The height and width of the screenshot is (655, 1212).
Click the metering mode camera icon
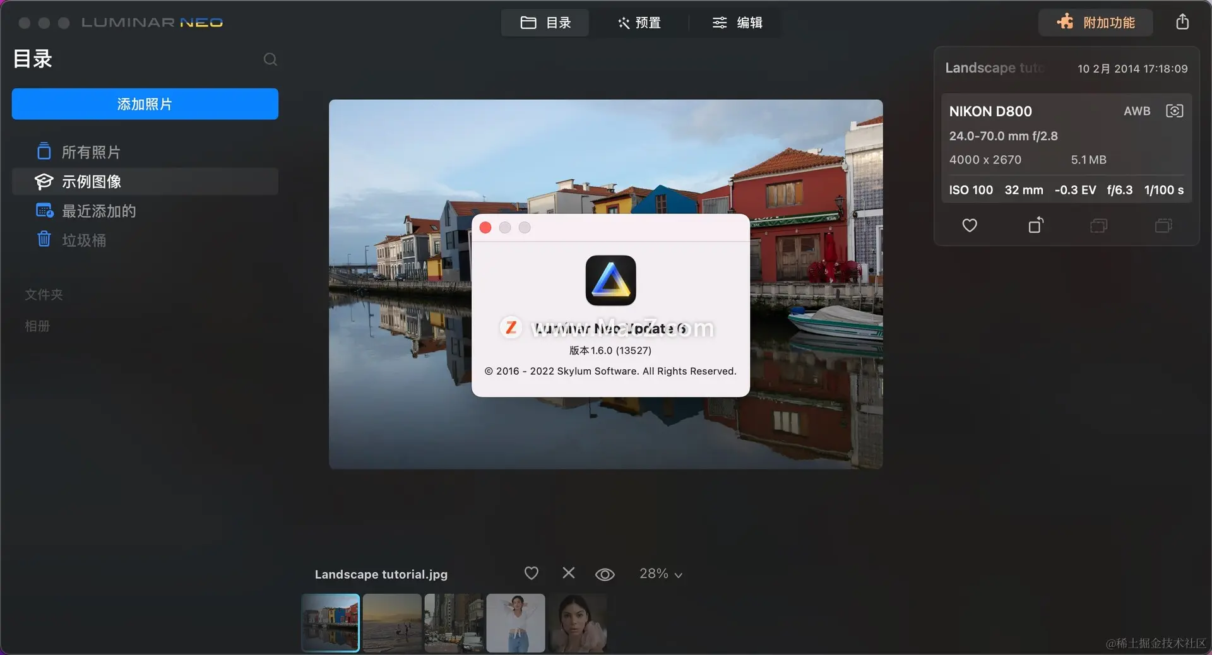tap(1174, 111)
